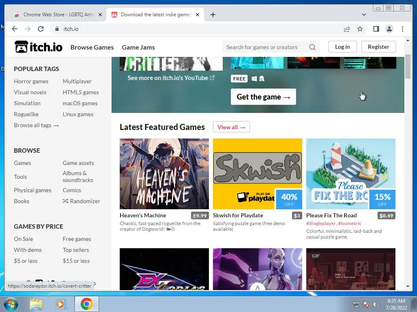Open media player taskbar icon

[x=61, y=304]
